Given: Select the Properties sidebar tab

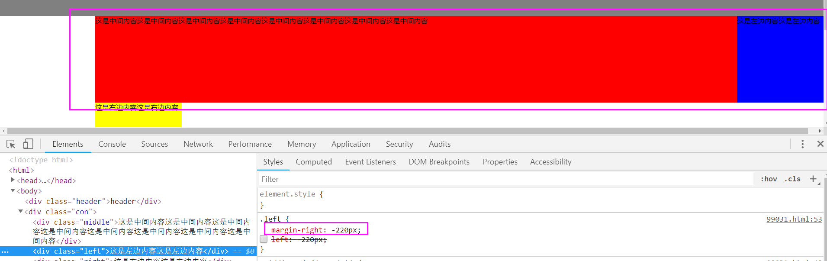Looking at the screenshot, I should (500, 162).
